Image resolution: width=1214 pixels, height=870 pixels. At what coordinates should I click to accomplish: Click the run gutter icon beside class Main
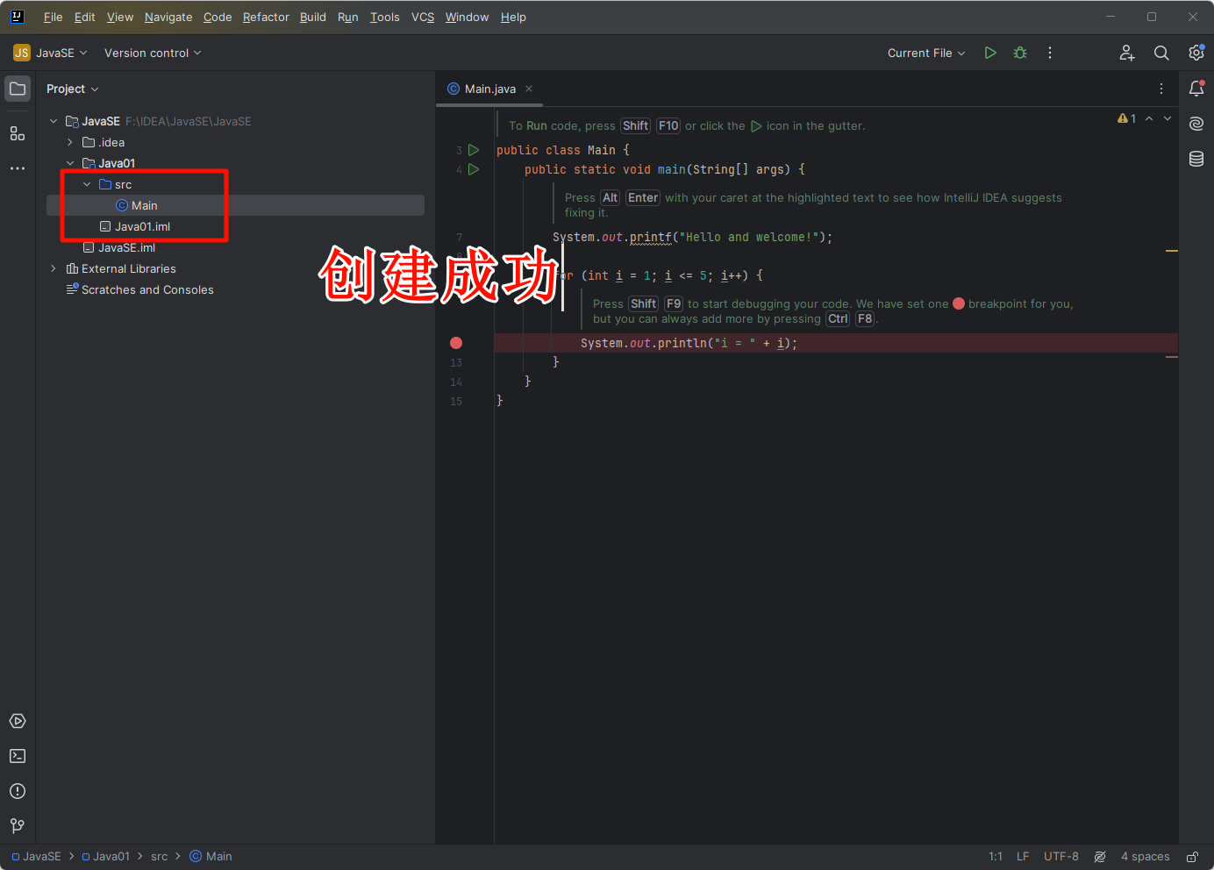[x=474, y=150]
